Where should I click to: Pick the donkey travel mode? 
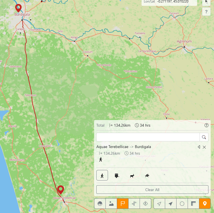pyautogui.click(x=132, y=176)
